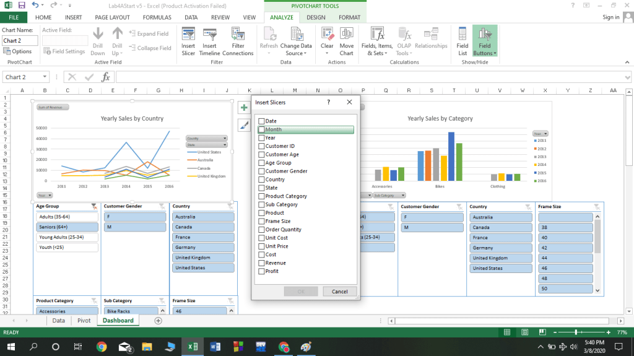Expand the Name Box dropdown arrow

tap(45, 77)
